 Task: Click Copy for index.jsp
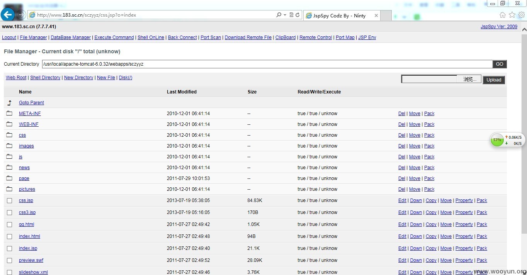[x=431, y=248]
